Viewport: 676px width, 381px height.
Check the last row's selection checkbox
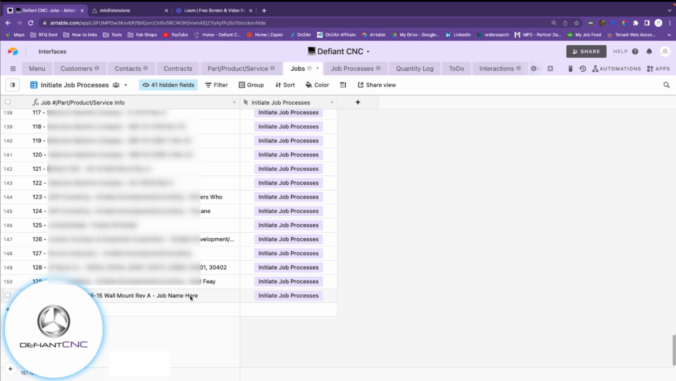tap(8, 295)
